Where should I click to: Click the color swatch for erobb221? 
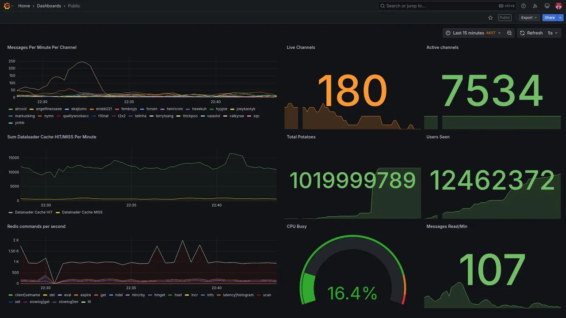click(x=92, y=109)
